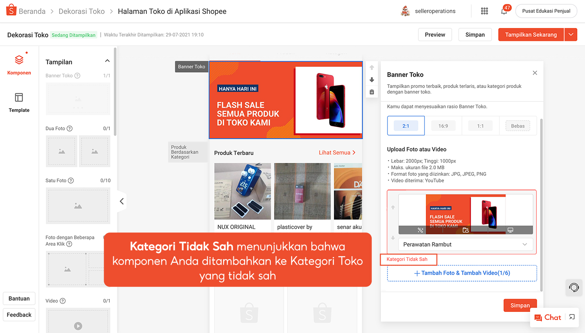Screen dimensions: 585x333
Task: Click the magic wand edit icon on banner
Action: (420, 230)
